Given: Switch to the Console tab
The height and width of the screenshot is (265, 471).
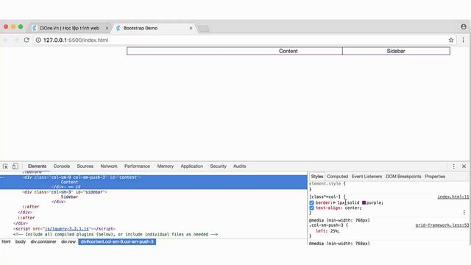Looking at the screenshot, I should tap(62, 166).
